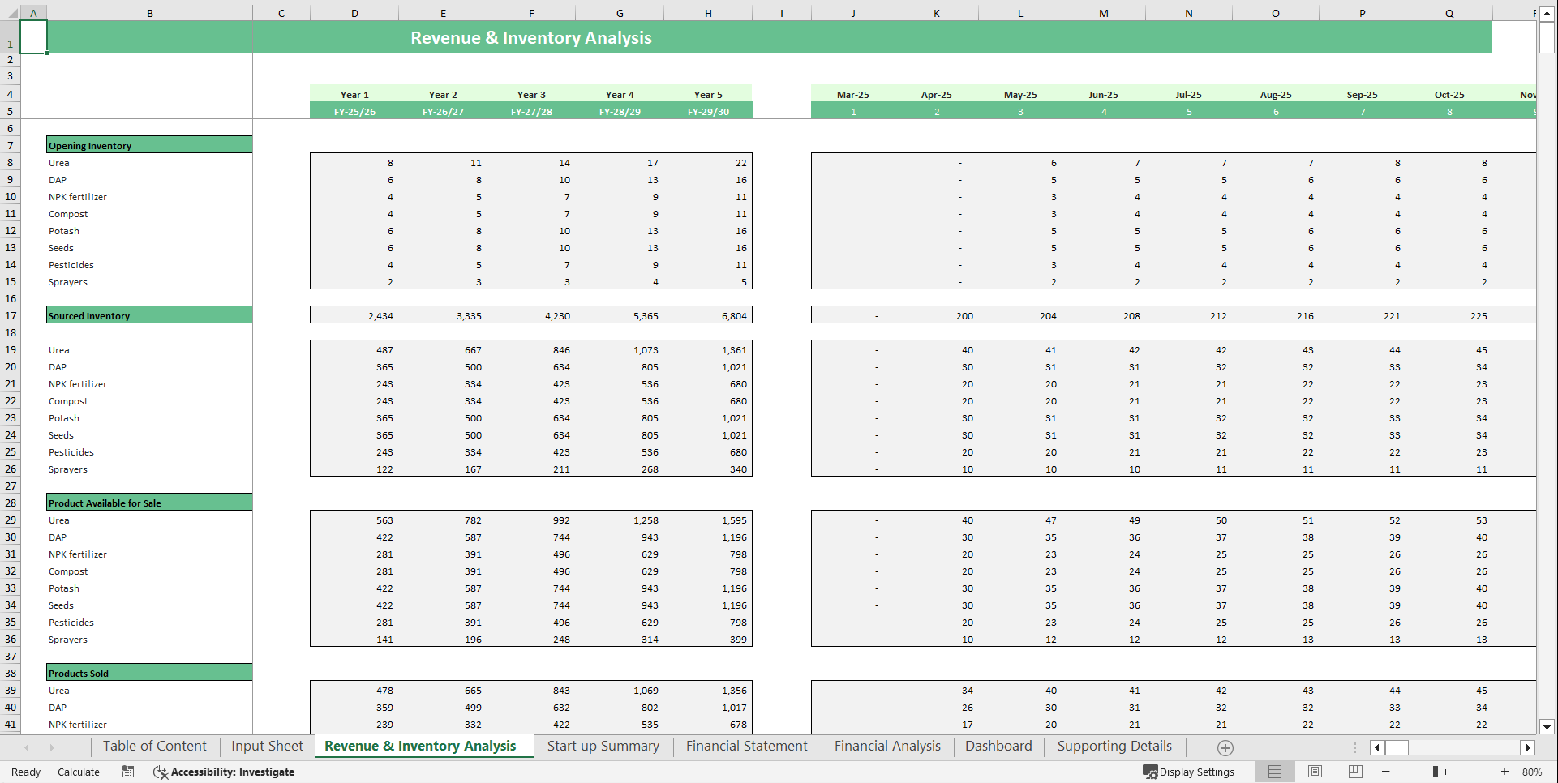Open the sheet tab options chevron
1558x783 pixels.
click(x=1354, y=747)
